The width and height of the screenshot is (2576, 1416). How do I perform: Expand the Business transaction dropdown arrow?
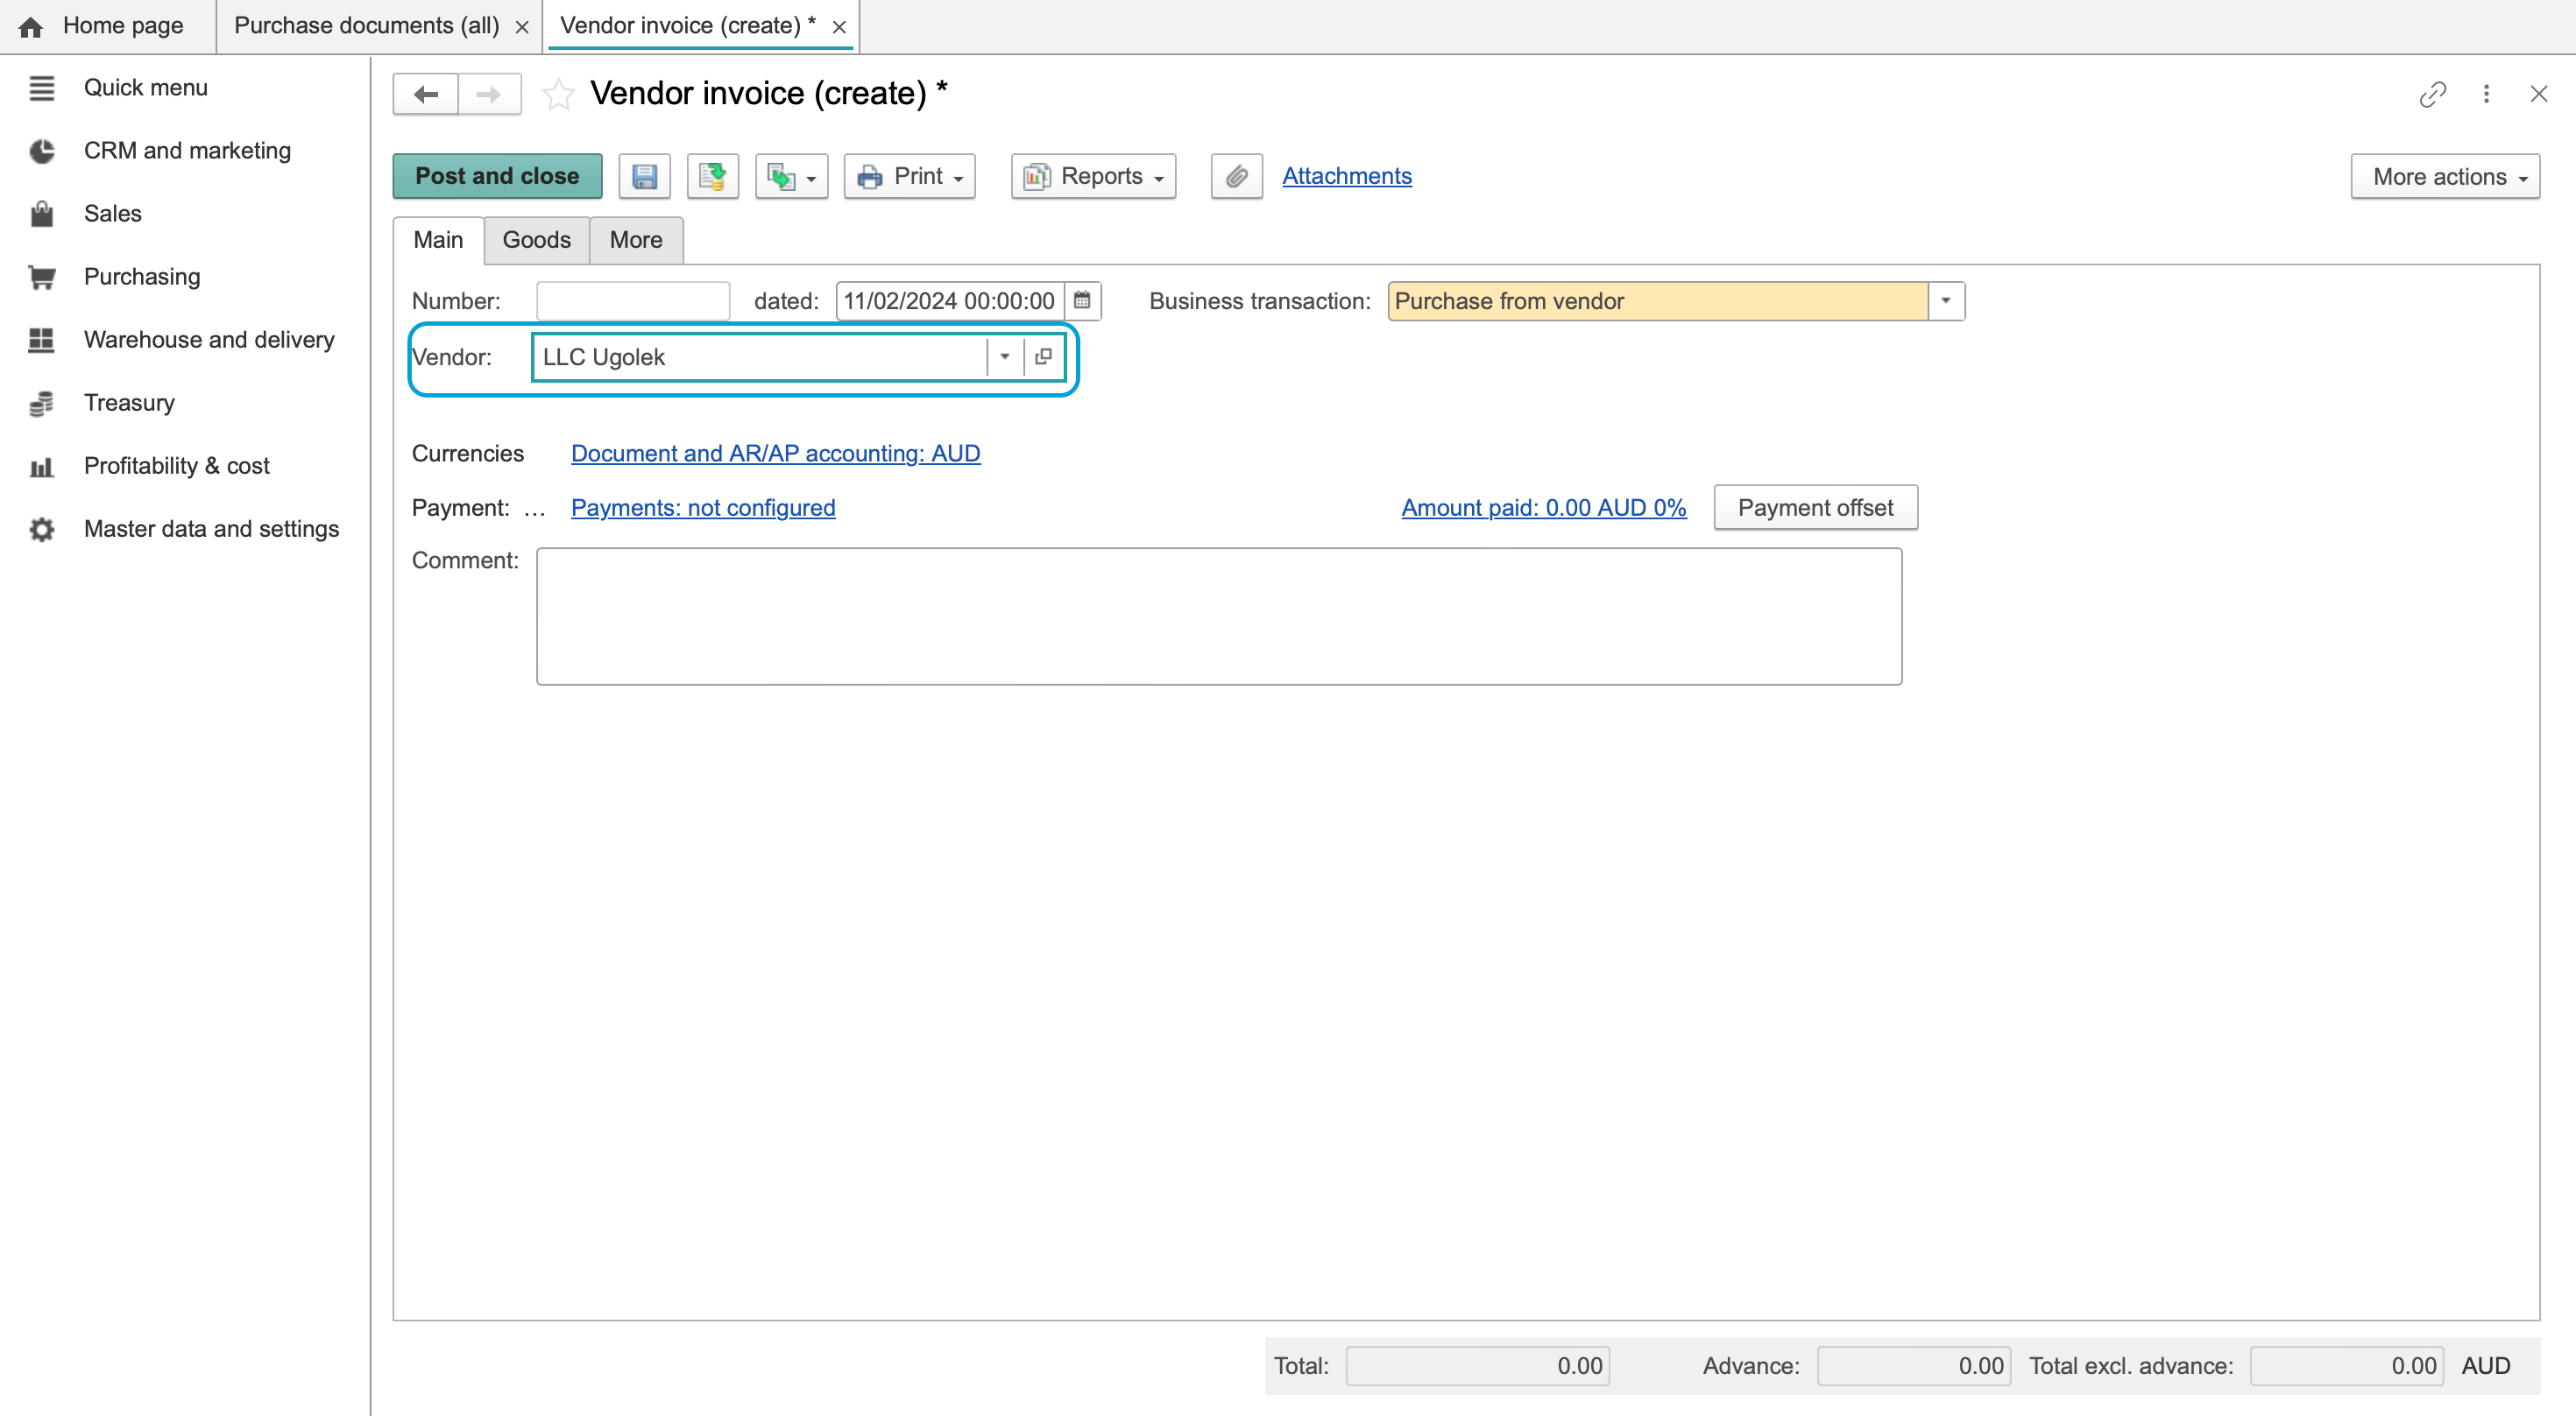pos(1945,300)
